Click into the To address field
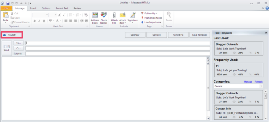 tap(118, 43)
